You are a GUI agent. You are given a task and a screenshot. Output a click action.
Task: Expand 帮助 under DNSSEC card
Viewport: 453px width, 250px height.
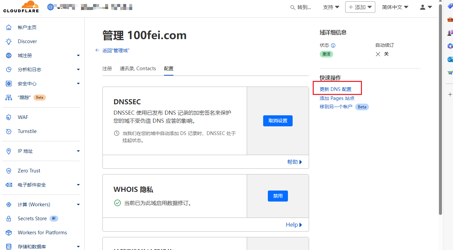coord(295,162)
